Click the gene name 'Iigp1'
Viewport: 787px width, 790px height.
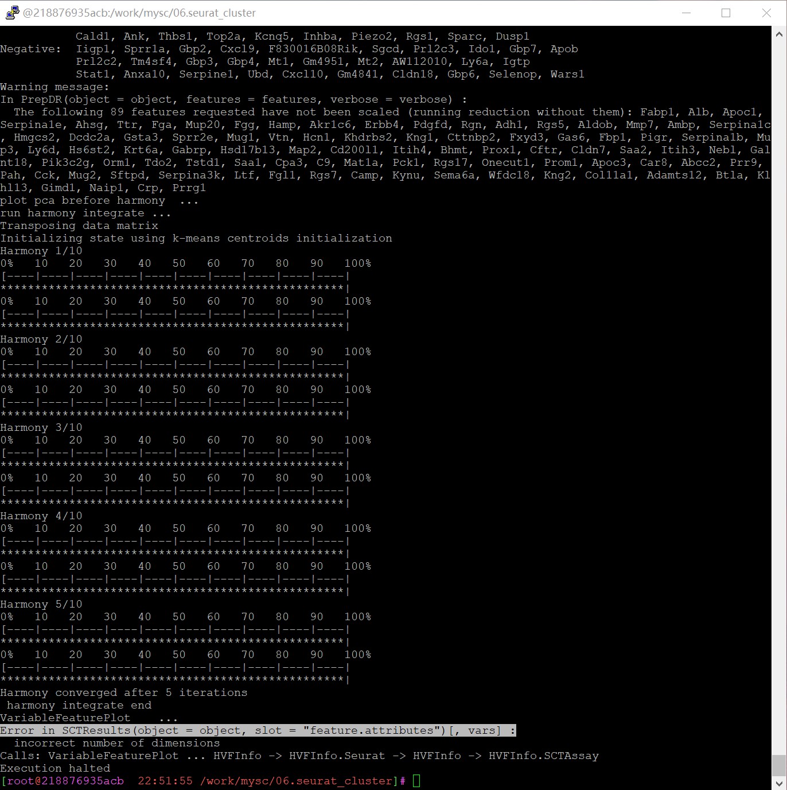click(93, 49)
